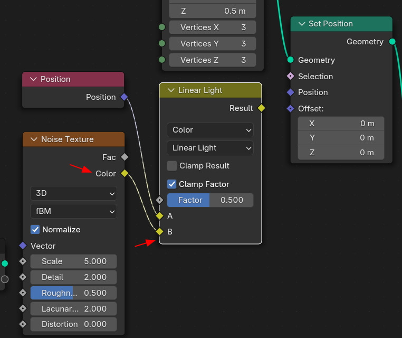Select the Linear Light node header

[x=210, y=90]
